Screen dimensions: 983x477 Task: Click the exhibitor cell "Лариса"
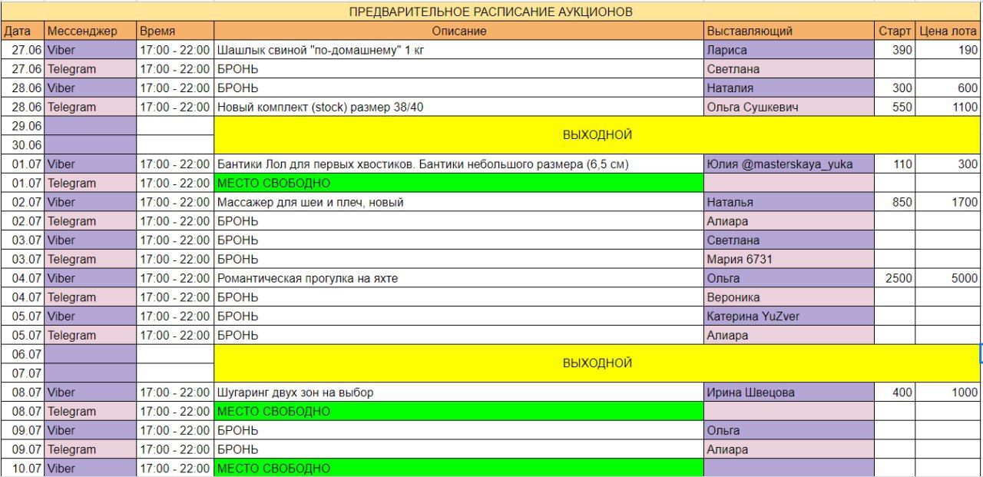[x=789, y=50]
